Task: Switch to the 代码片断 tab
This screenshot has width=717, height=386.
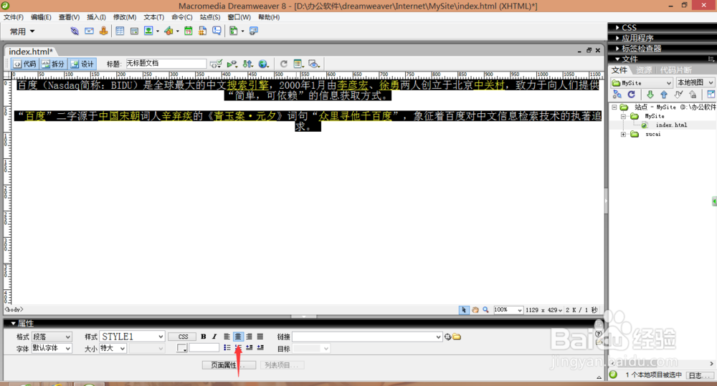Action: point(675,70)
